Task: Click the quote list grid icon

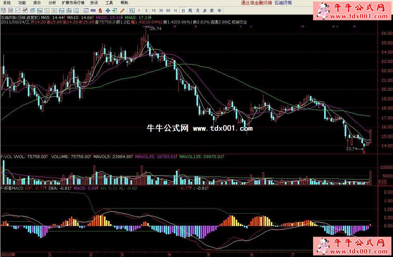Action: (x=10, y=10)
